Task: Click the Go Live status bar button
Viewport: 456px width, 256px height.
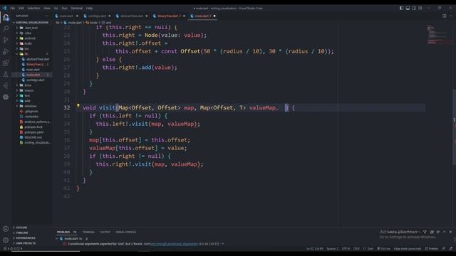Action: tap(384, 248)
